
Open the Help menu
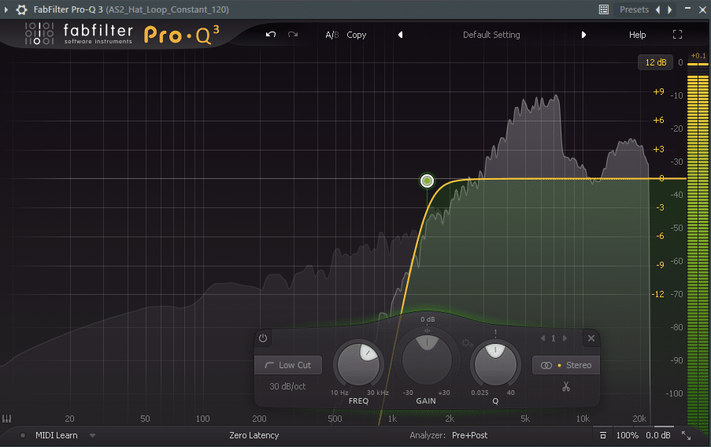(637, 35)
